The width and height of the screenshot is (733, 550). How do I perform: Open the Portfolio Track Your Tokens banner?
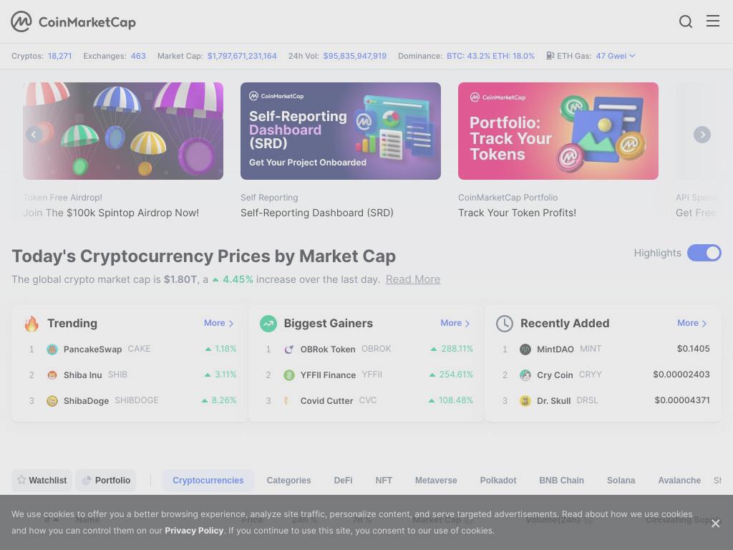pyautogui.click(x=558, y=131)
